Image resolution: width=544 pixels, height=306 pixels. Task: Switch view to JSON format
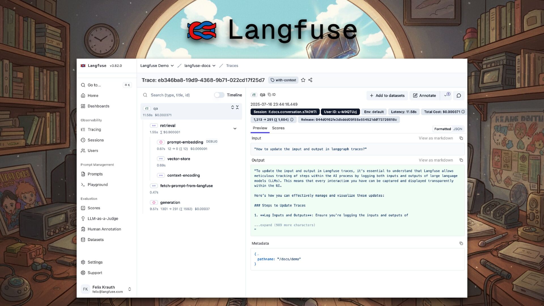(x=458, y=129)
